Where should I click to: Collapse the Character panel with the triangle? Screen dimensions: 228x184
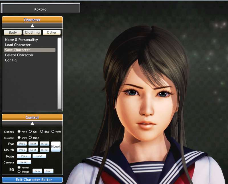[x=32, y=26]
